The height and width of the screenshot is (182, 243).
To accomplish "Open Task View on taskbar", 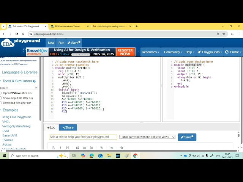I will pos(74,156).
